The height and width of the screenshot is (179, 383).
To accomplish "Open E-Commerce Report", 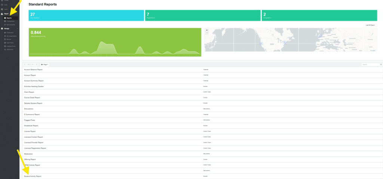I will (202, 115).
